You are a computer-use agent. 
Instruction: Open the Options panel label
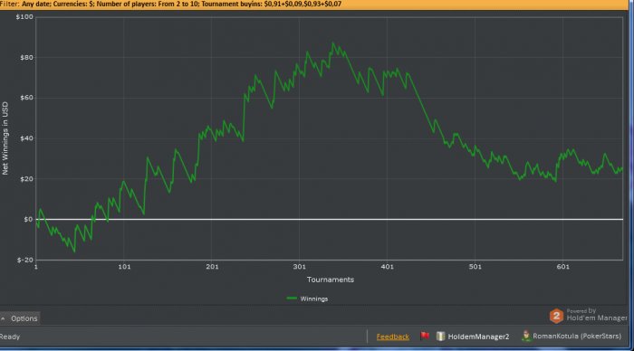click(24, 318)
